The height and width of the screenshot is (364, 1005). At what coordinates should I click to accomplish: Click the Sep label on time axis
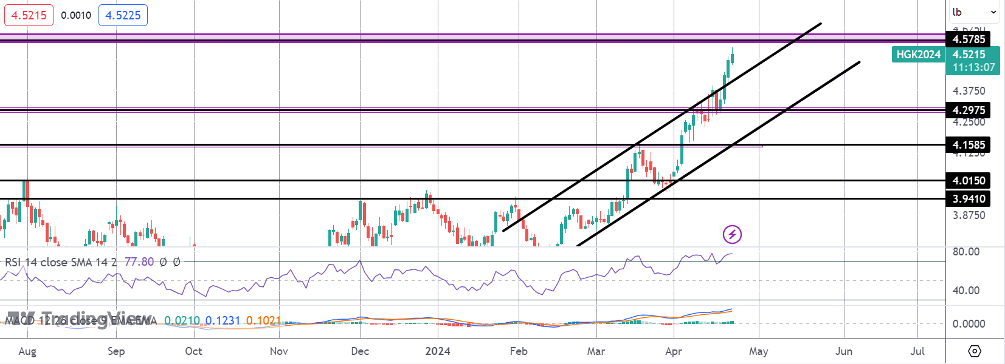[x=116, y=351]
